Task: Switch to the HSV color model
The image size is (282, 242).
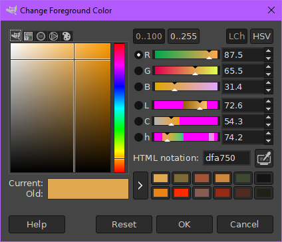Action: [261, 36]
